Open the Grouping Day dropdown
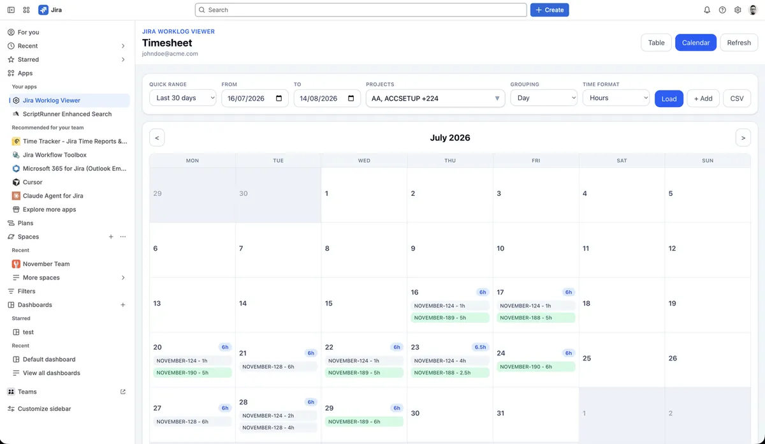The image size is (765, 444). (x=544, y=98)
